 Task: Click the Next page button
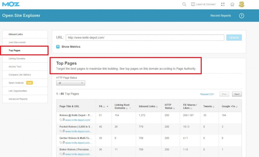(237, 94)
